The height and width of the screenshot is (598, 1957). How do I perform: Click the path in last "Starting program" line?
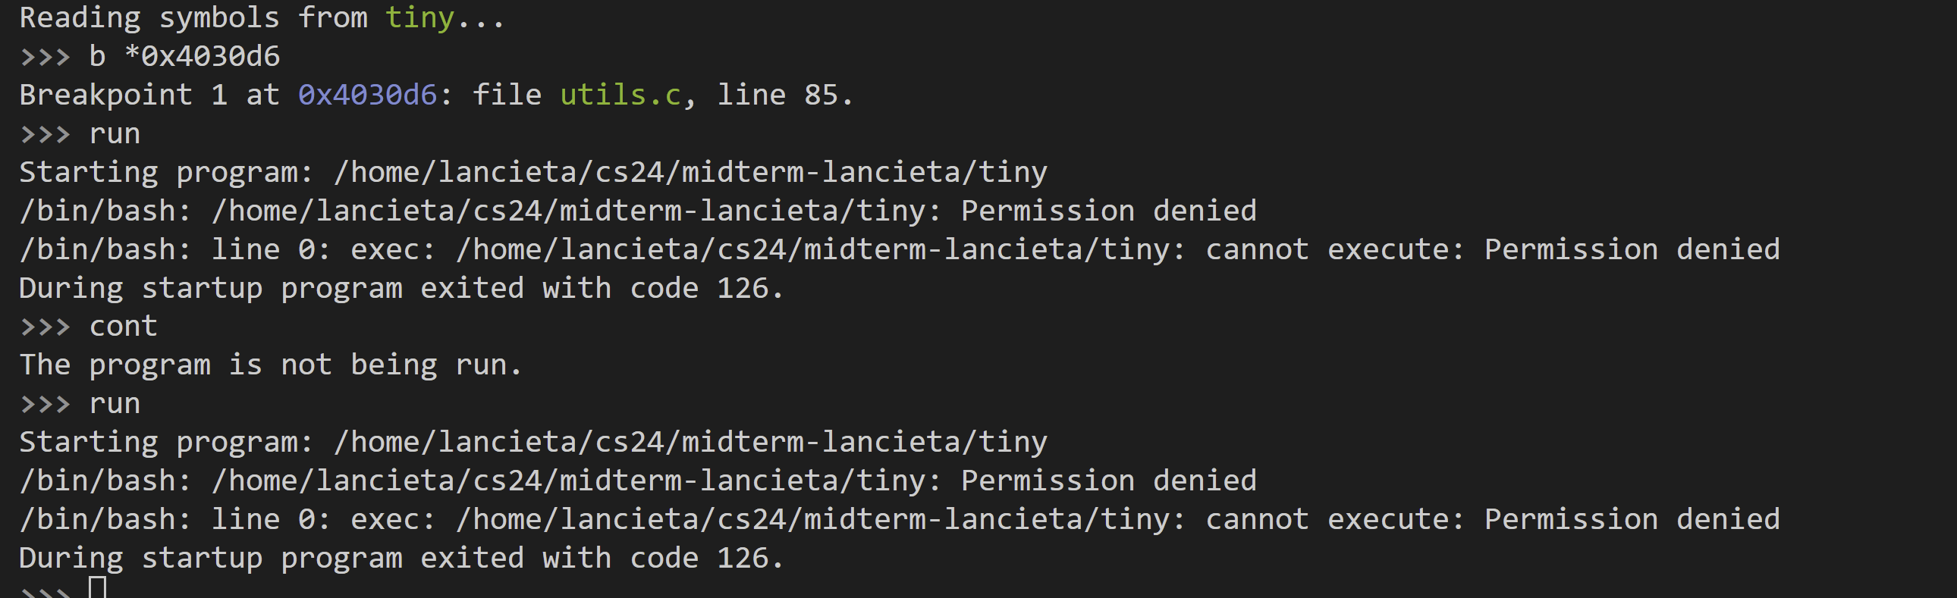point(690,443)
